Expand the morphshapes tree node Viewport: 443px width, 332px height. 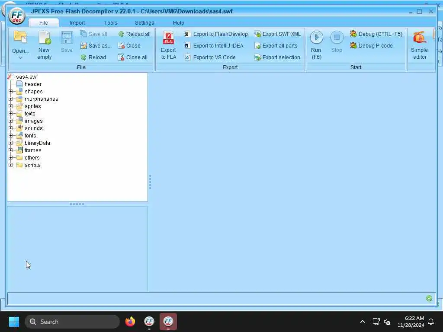(11, 99)
